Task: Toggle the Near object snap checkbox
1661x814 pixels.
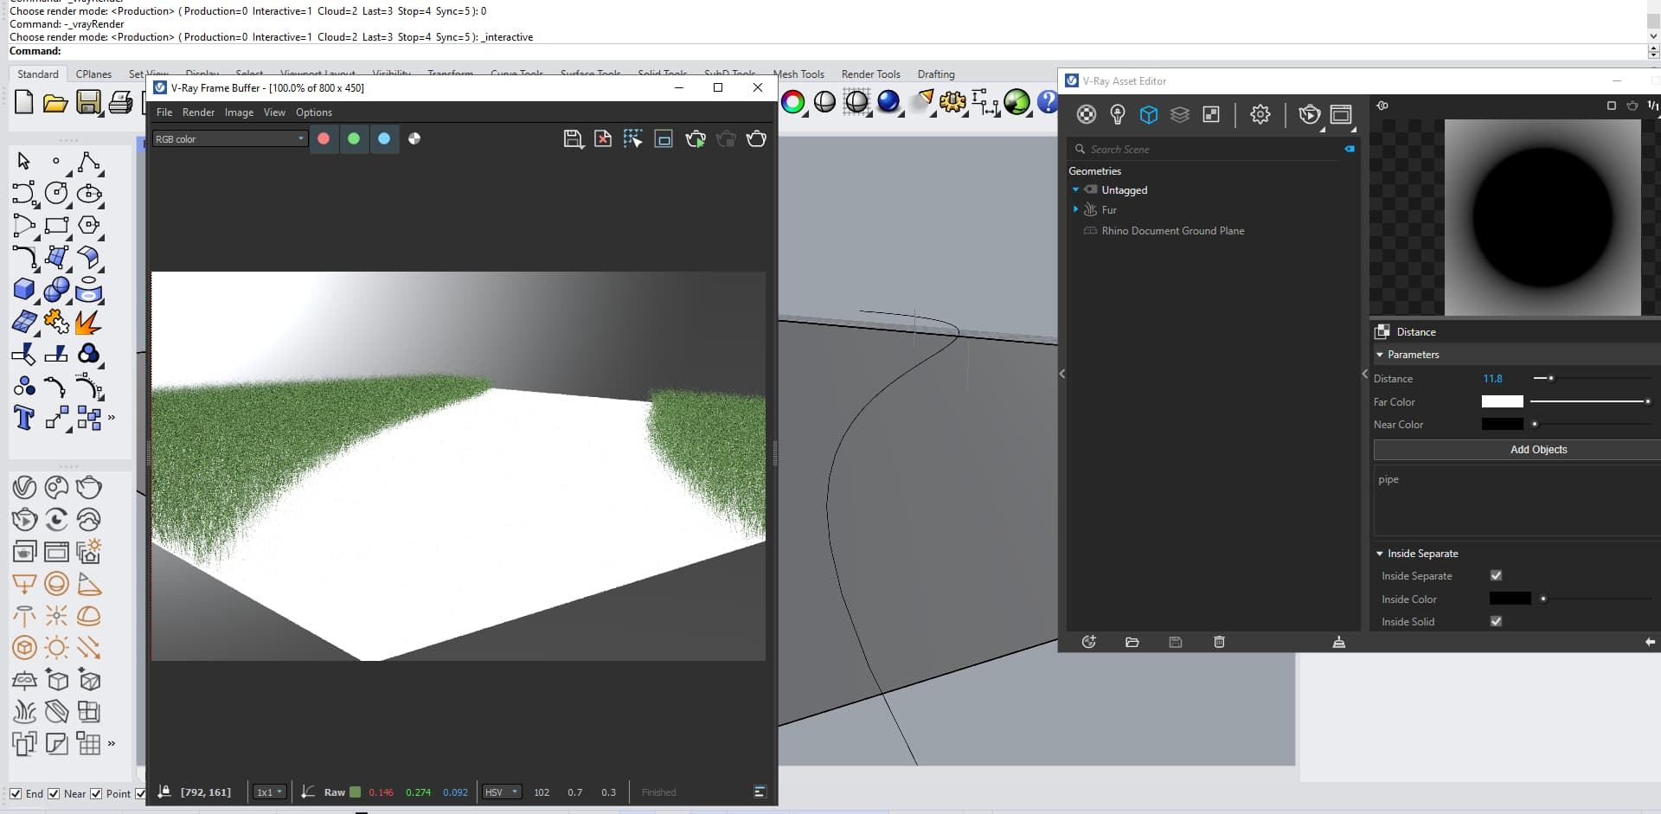Action: coord(54,793)
